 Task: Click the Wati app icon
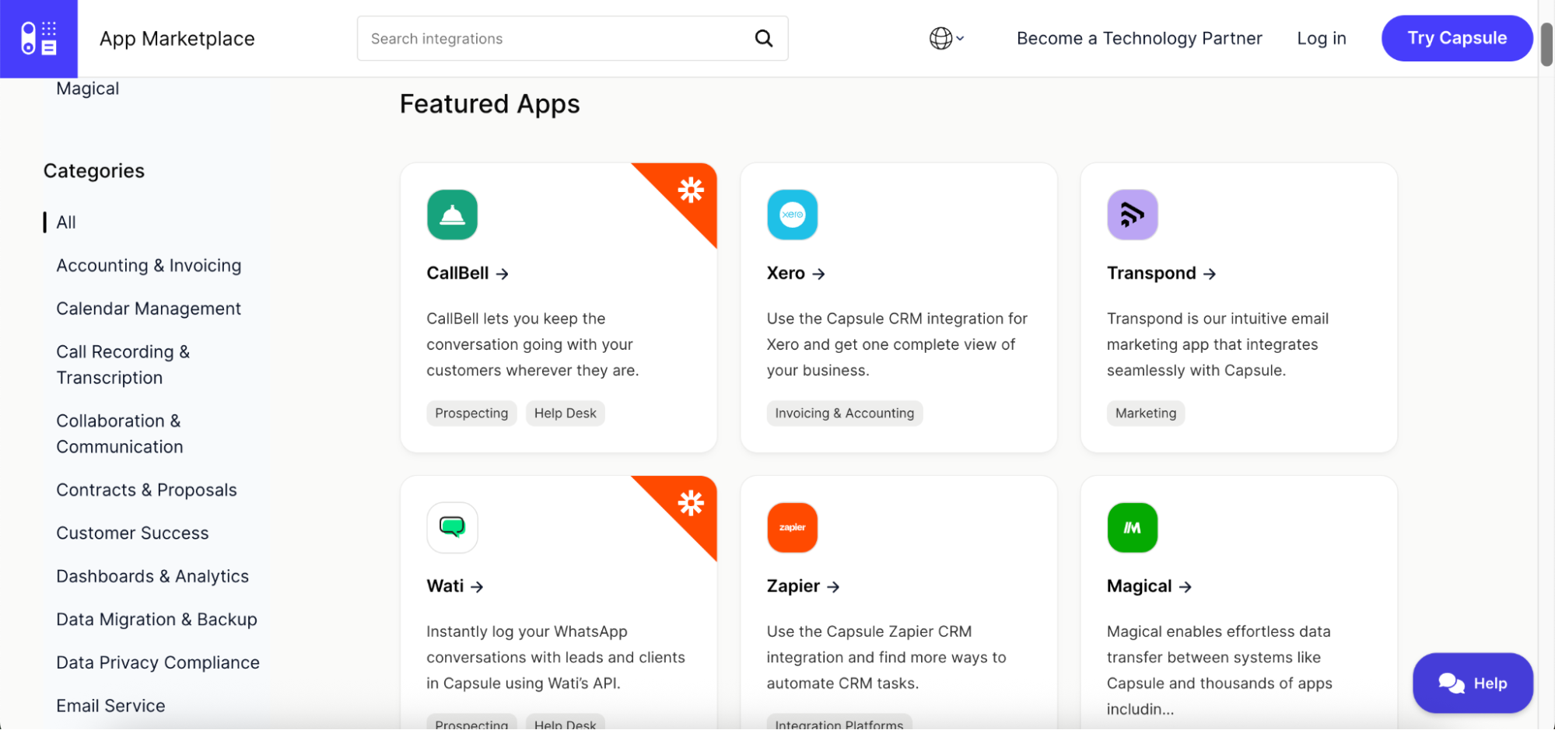[x=452, y=528]
